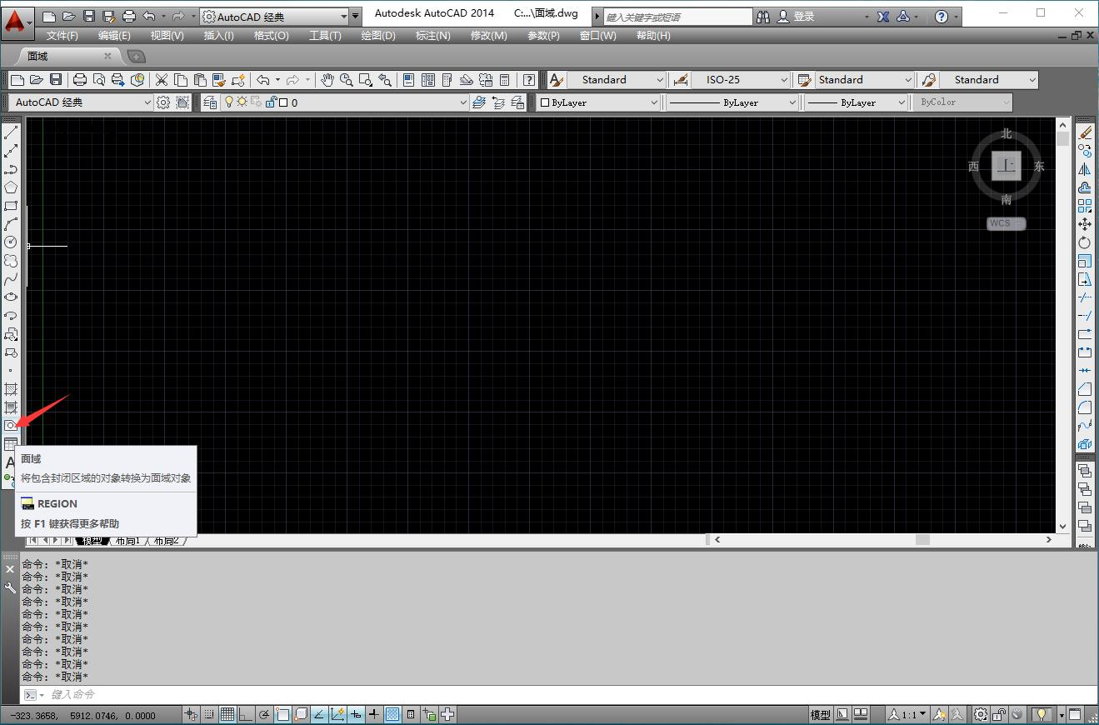Screen dimensions: 1099x725
Task: Select the Ellipse draw tool
Action: pyautogui.click(x=11, y=297)
